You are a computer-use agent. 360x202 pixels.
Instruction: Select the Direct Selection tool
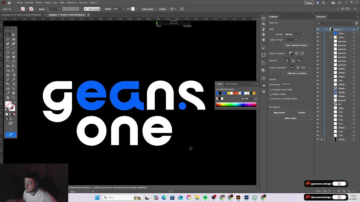[13, 35]
